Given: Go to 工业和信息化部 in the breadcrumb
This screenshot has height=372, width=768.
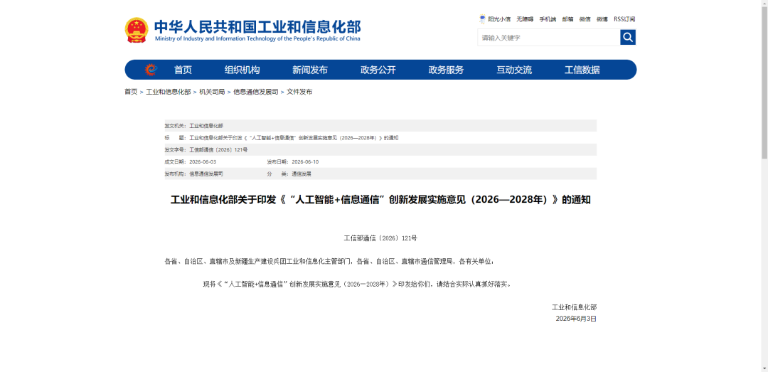Looking at the screenshot, I should point(169,92).
